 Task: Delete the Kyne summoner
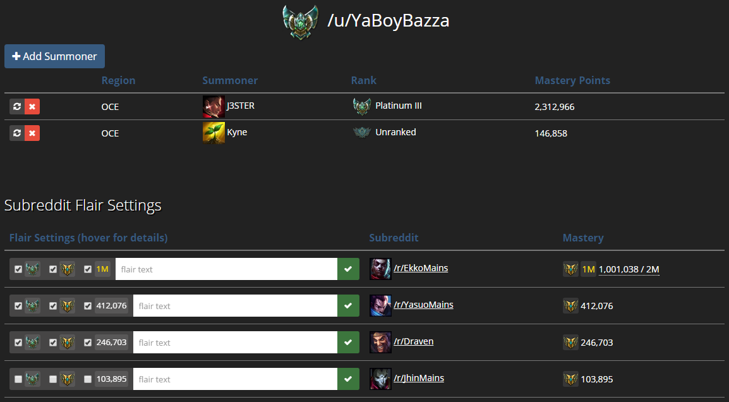(x=32, y=133)
